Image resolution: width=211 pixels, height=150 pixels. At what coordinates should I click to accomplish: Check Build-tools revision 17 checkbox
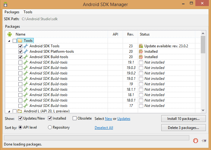[x=20, y=106]
